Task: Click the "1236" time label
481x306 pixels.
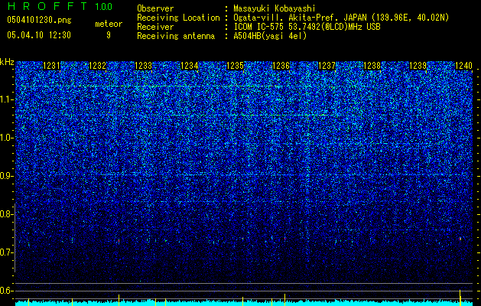Action: (281, 66)
